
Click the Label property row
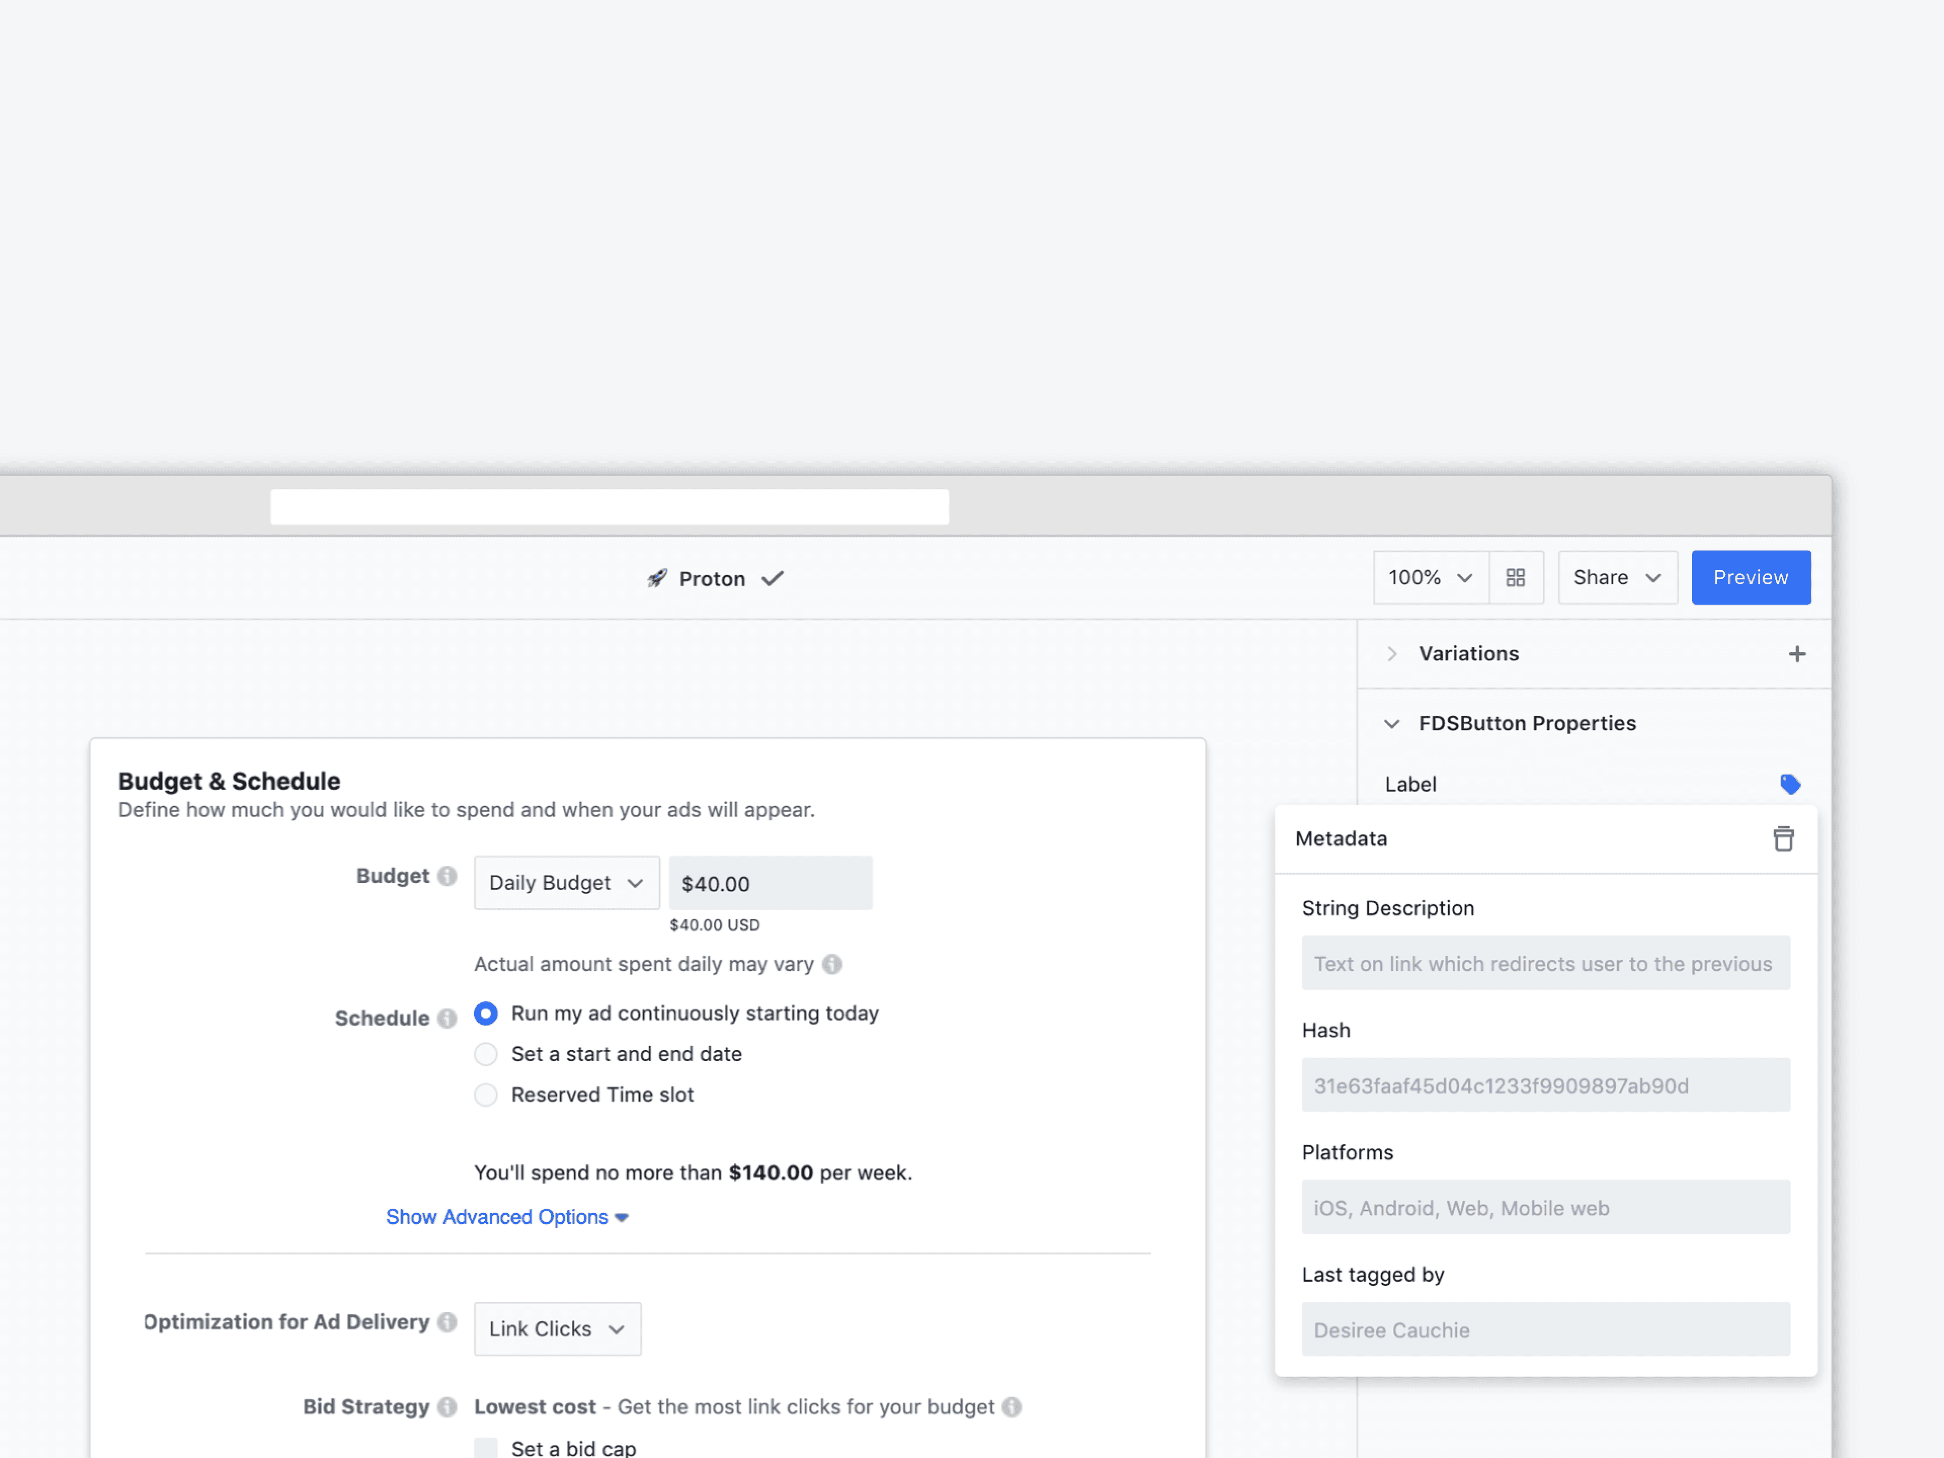(x=1593, y=784)
